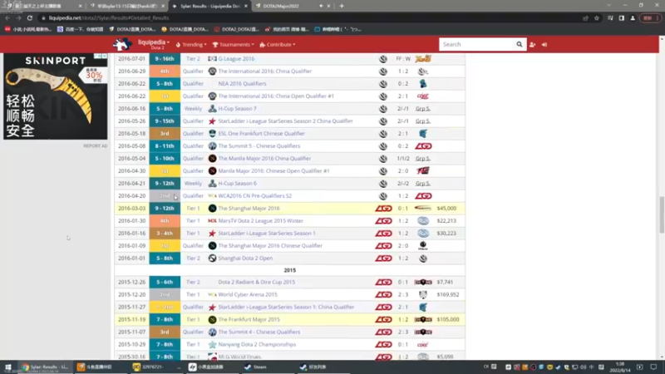Click ESL One Frankfurt tournament icon
This screenshot has width=665, height=374.
pyautogui.click(x=212, y=134)
